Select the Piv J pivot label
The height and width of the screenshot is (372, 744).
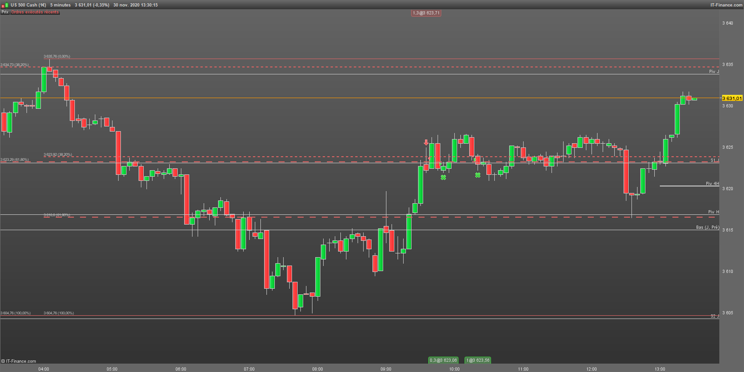[714, 72]
